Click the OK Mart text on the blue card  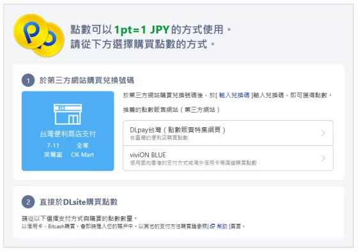point(82,155)
